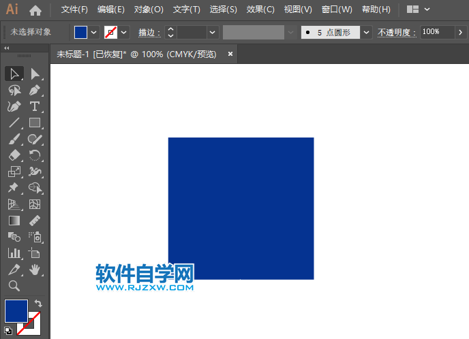
Task: Open the stroke color dropdown in control bar
Action: 124,32
